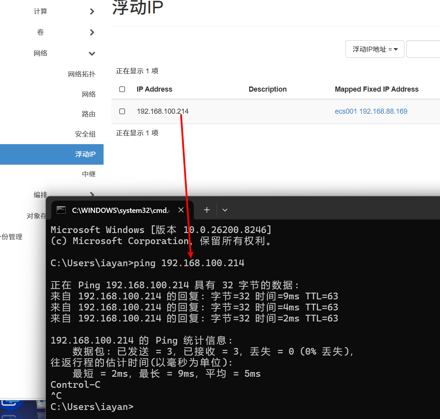The image size is (440, 419).
Task: Click the 最短 = 2ms statistics line
Action: coord(166,374)
